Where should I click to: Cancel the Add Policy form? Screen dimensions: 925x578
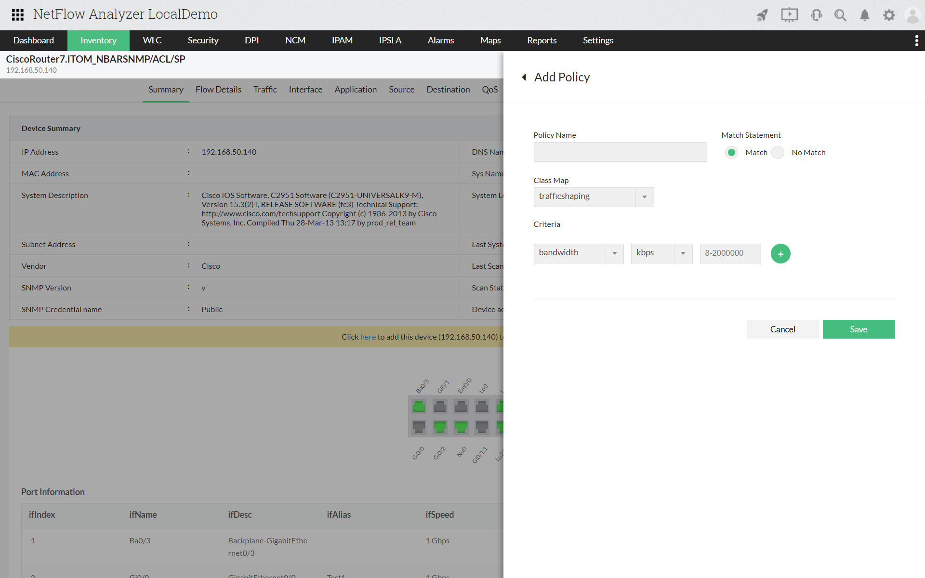(782, 329)
